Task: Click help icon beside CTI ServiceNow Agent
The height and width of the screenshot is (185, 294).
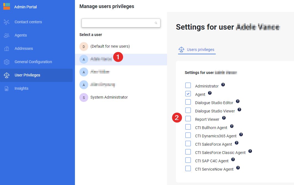Action: [238, 168]
